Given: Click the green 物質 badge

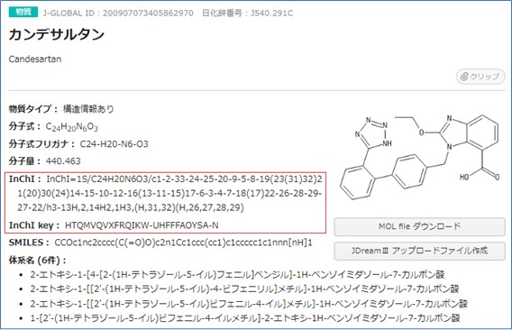Looking at the screenshot, I should 23,13.
